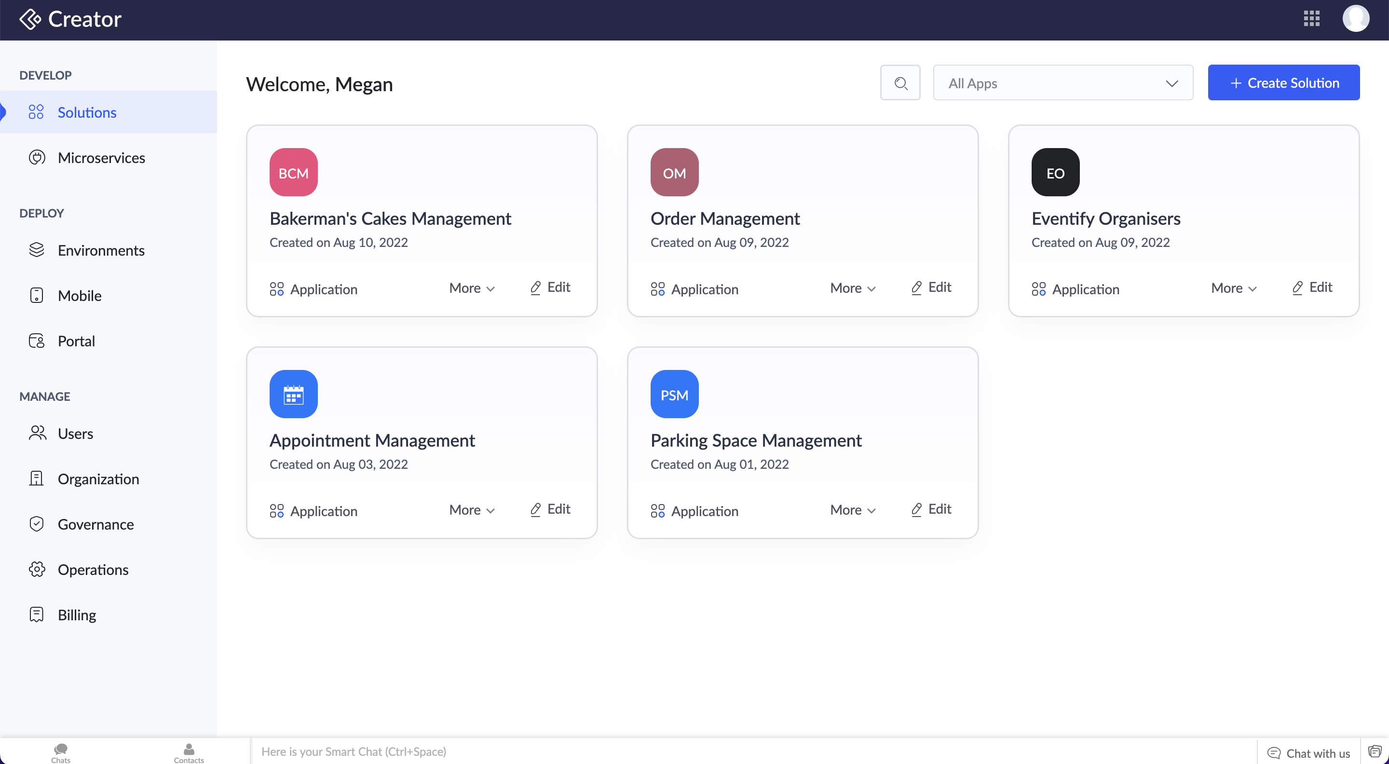The image size is (1389, 764).
Task: Click Application label on Appointment Management card
Action: tap(324, 511)
